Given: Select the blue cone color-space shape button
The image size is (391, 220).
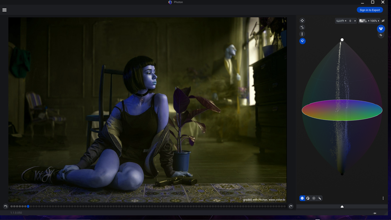Looking at the screenshot, I should click(381, 29).
